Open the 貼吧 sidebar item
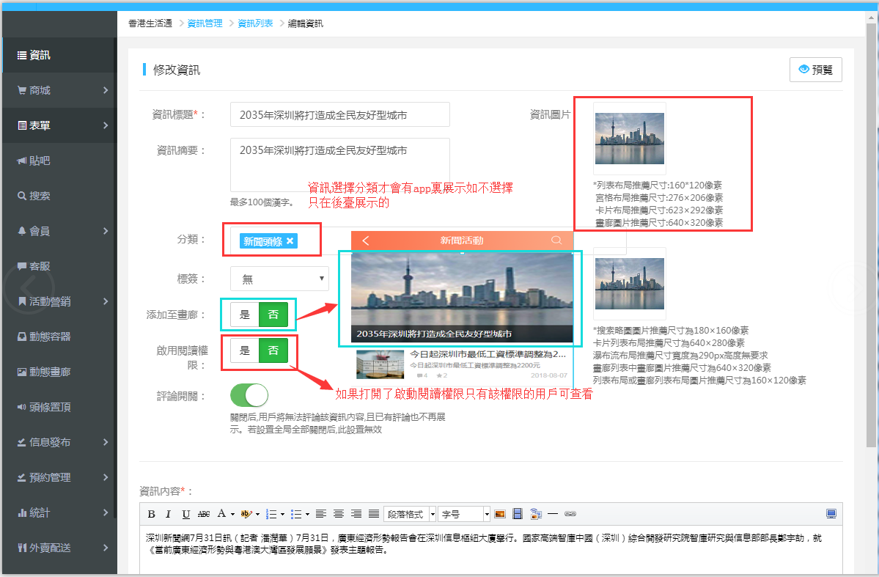Viewport: 879px width, 577px height. (59, 161)
